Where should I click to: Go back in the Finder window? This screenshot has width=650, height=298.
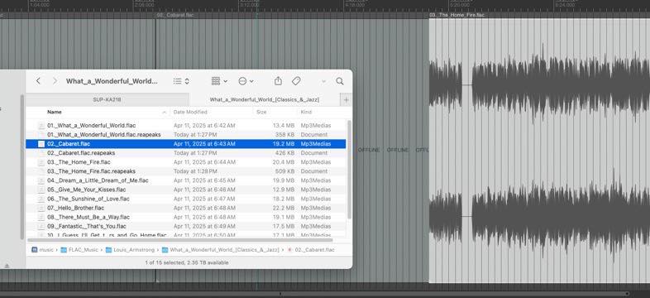pos(38,81)
